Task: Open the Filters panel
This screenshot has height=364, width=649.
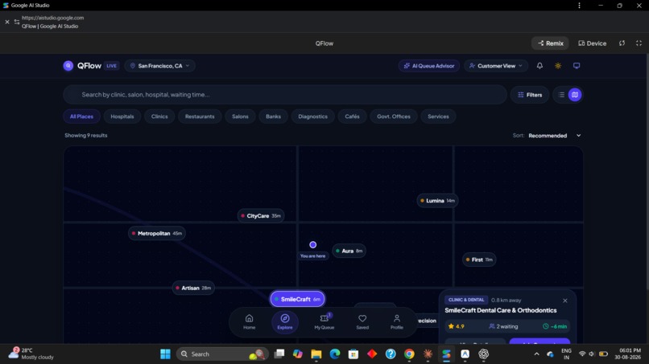Action: tap(530, 95)
